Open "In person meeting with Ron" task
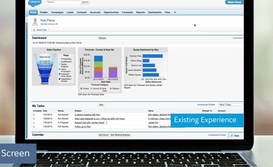Viewport: 273px width, 167px height. (x=87, y=115)
